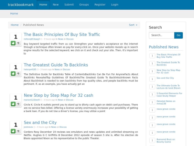Image resolution: width=194 pixels, height=146 pixels.
Task: Open Published News sidebar heading
Action: click(164, 47)
